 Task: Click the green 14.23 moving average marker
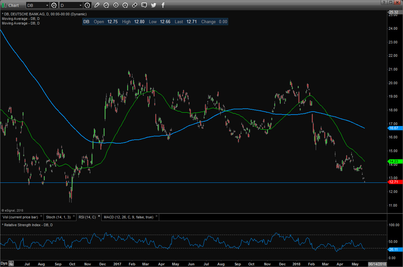(394, 161)
